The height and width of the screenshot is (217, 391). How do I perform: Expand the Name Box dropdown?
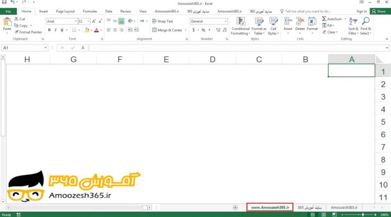(45, 48)
